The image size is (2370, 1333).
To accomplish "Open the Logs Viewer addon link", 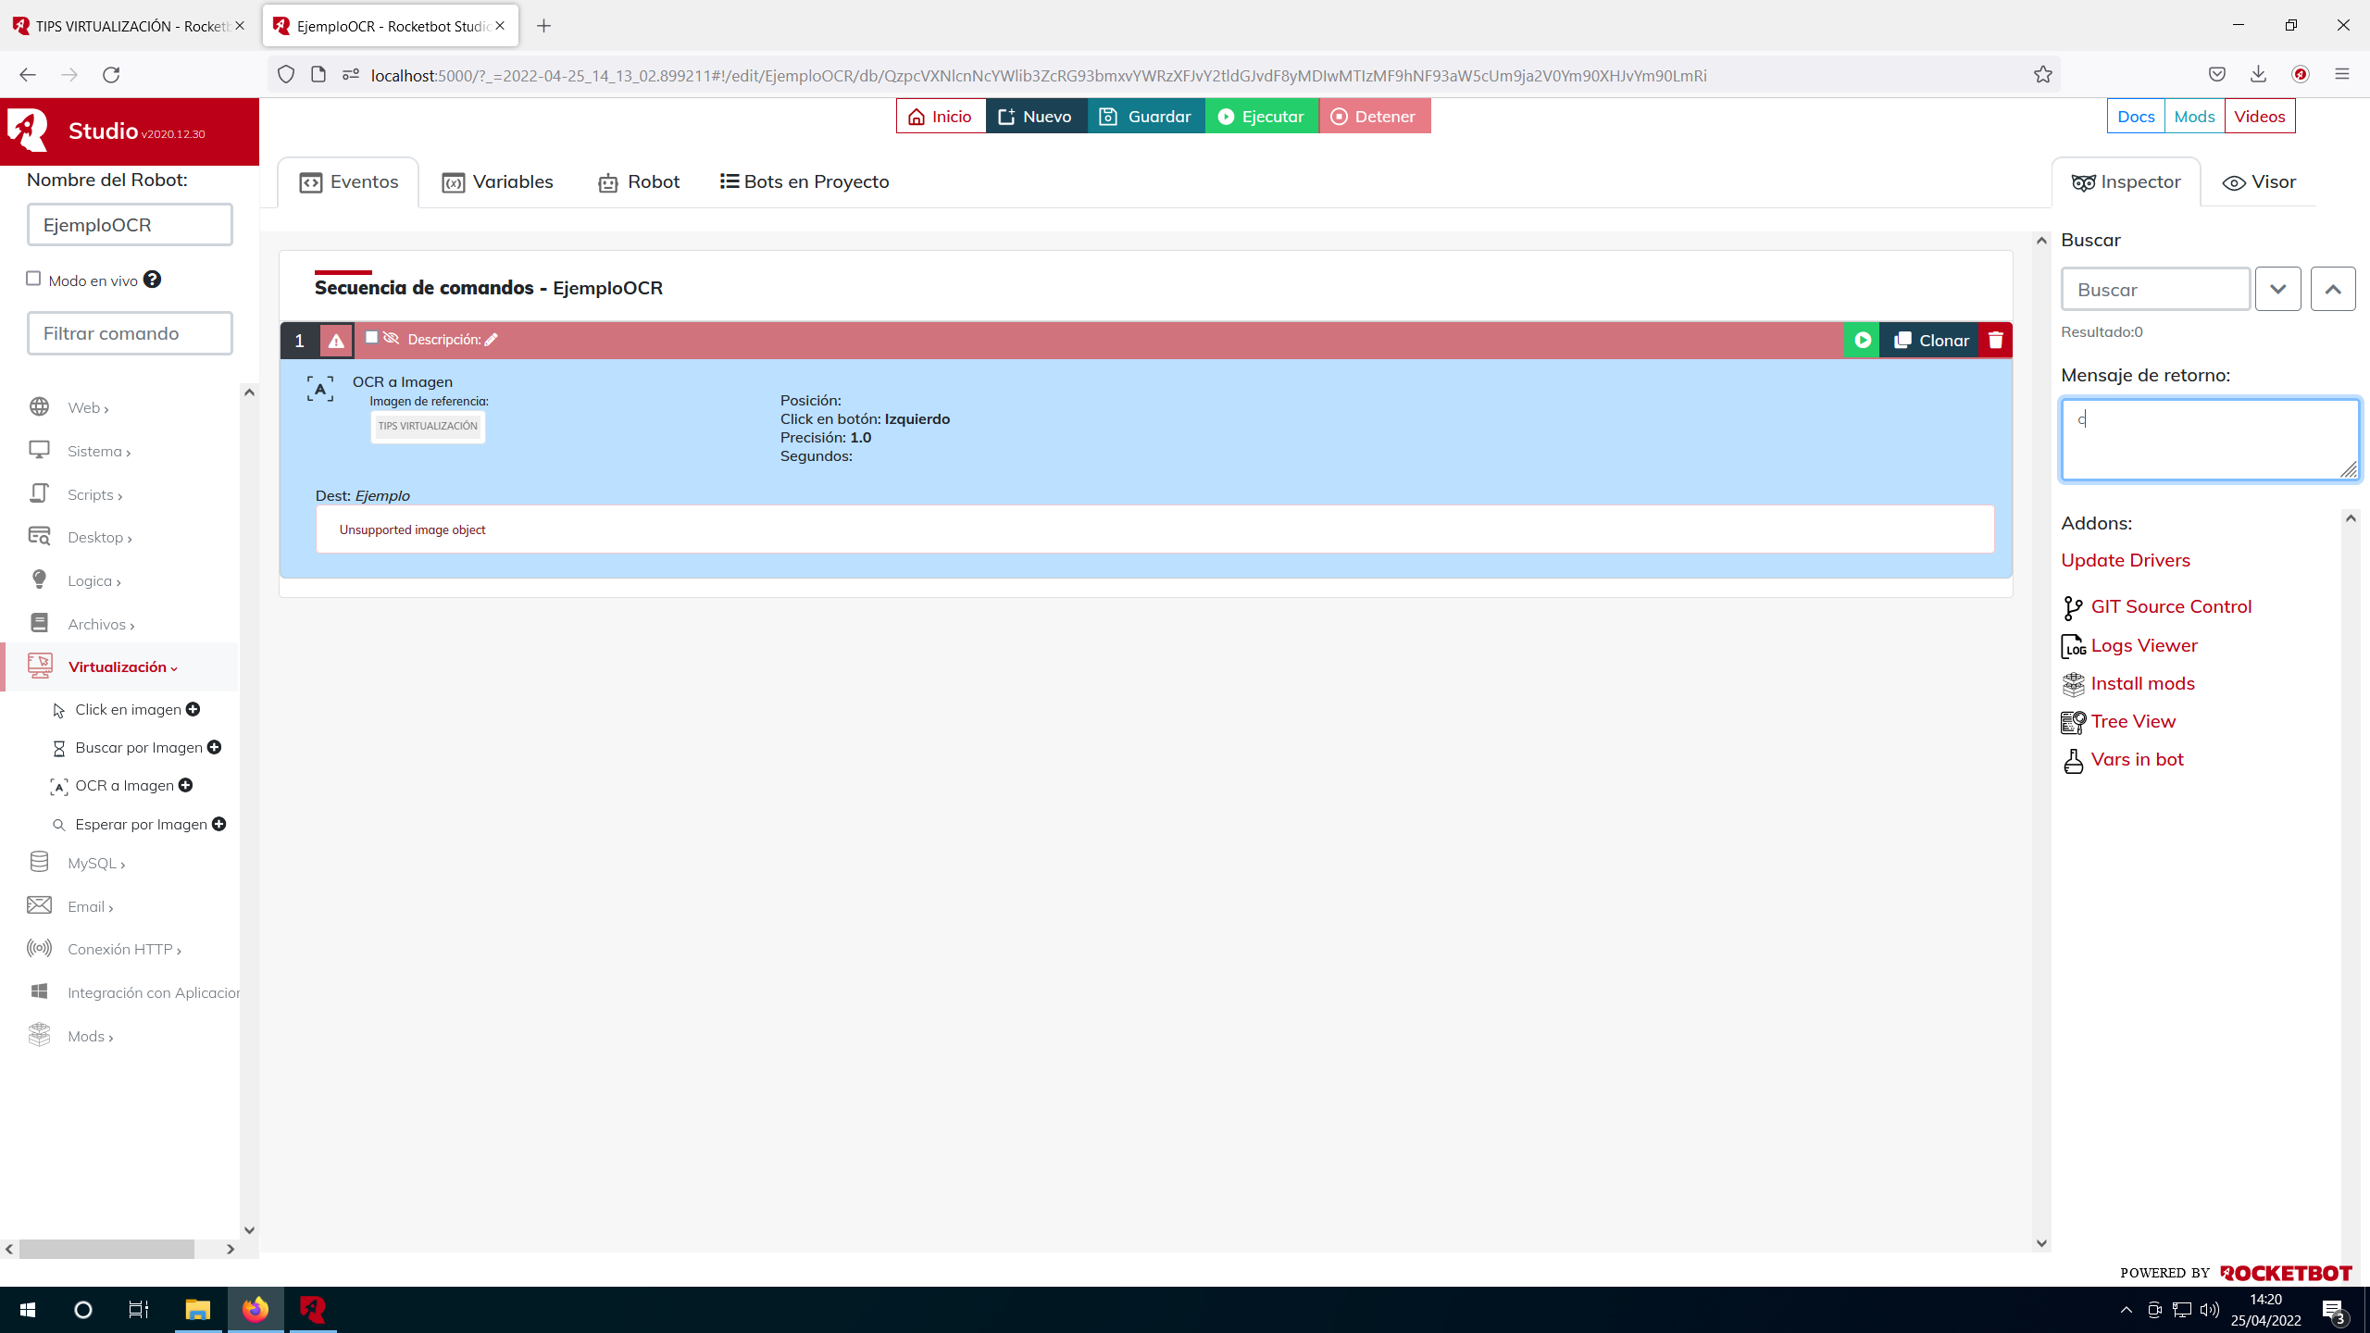I will (x=2143, y=645).
